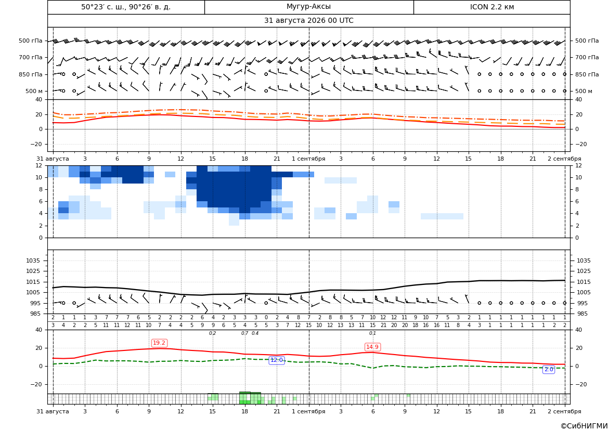This screenshot has height=430, width=608.
Task: Click the ICON 2.2 км model label
Action: click(x=491, y=7)
